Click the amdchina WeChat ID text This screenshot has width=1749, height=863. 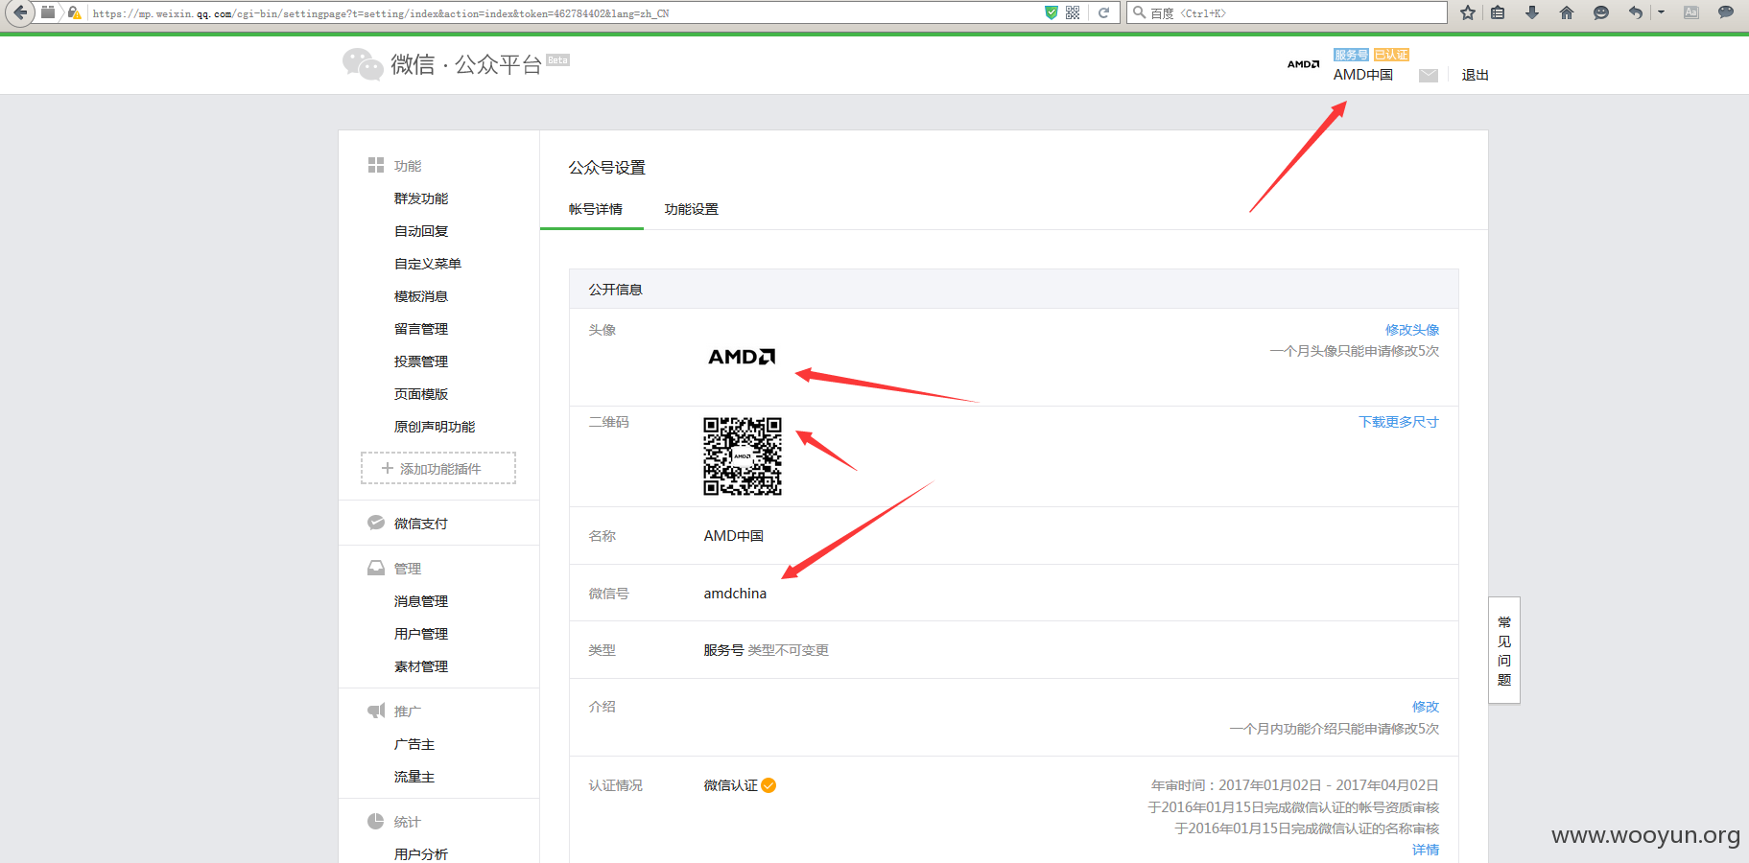click(x=735, y=594)
